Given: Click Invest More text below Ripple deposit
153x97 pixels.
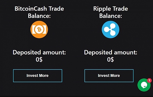Looking at the screenshot, I should [x=109, y=76].
